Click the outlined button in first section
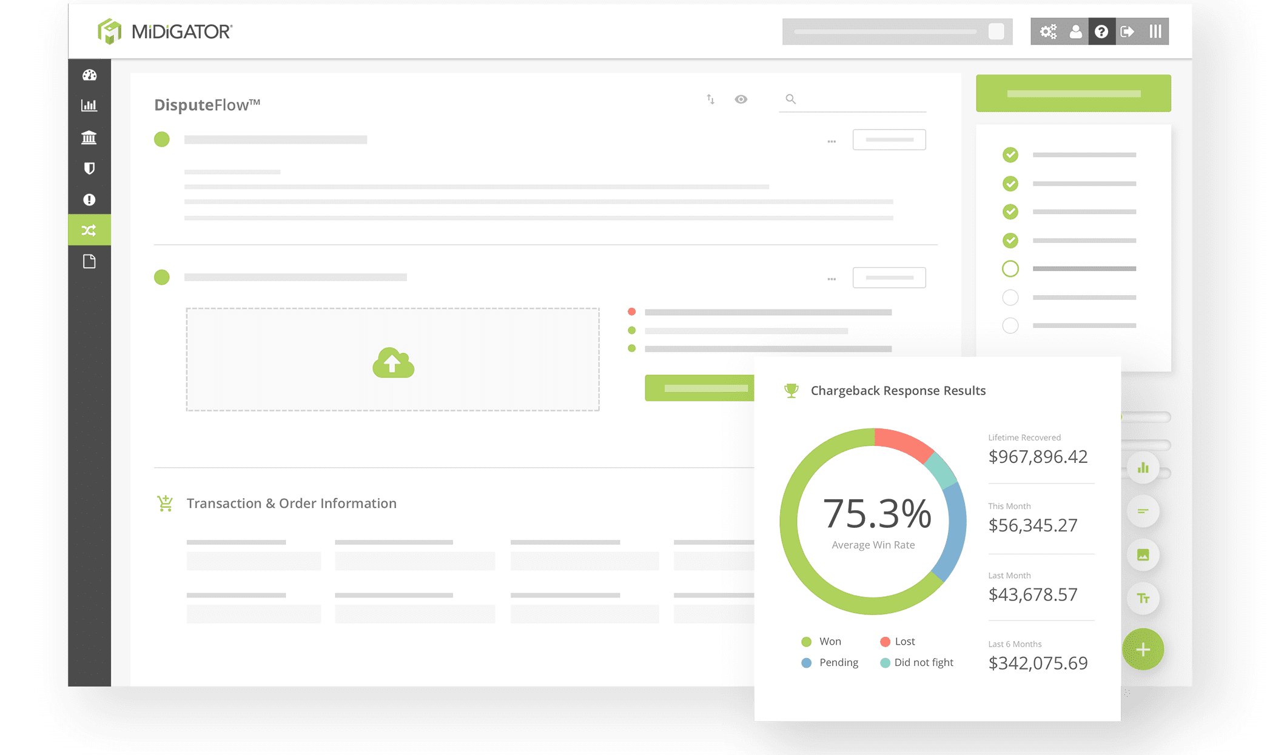This screenshot has height=755, width=1287. pos(889,140)
